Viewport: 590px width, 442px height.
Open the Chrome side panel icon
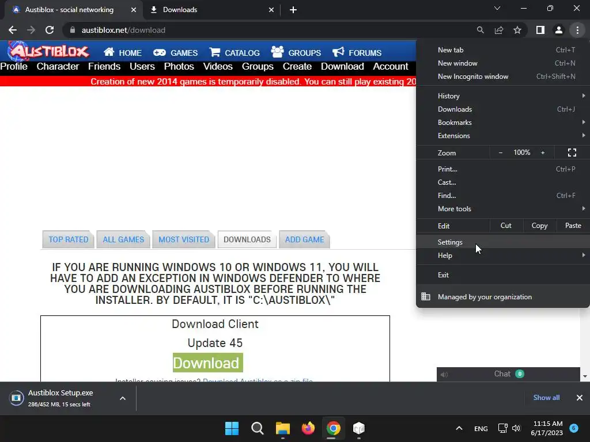540,30
